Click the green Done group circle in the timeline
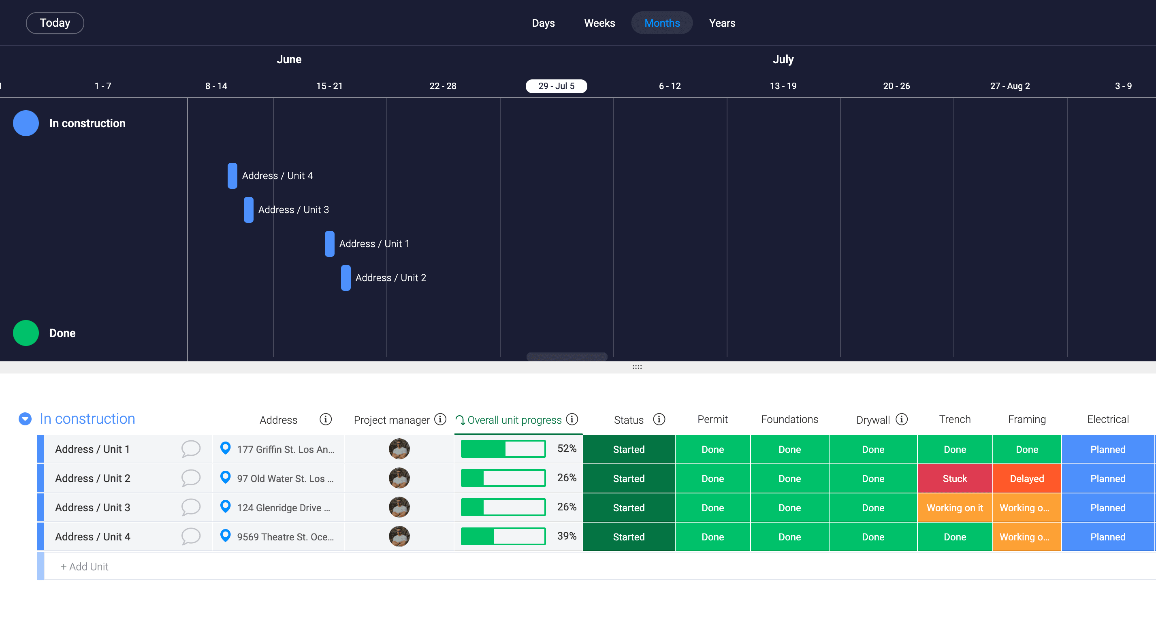Screen dimensions: 1156x636 (26, 333)
